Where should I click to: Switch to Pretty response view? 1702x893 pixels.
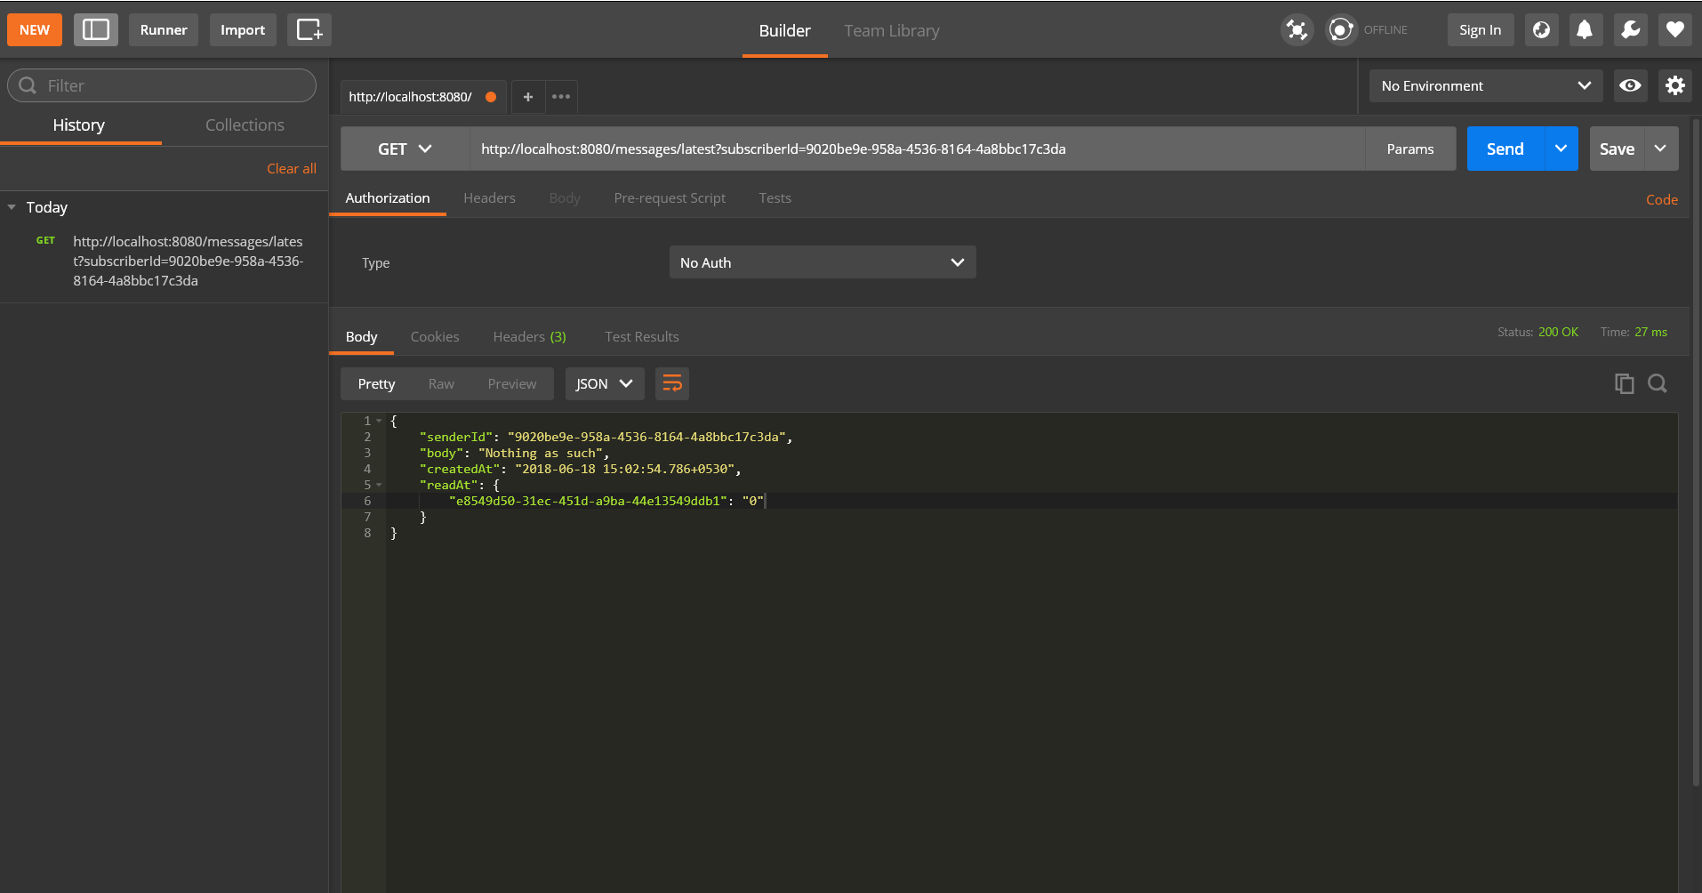pos(376,383)
